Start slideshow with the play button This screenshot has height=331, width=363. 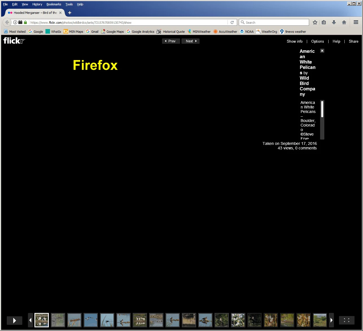click(x=14, y=320)
